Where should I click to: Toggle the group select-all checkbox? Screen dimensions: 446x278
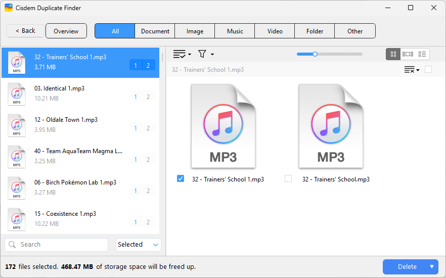[x=428, y=69]
